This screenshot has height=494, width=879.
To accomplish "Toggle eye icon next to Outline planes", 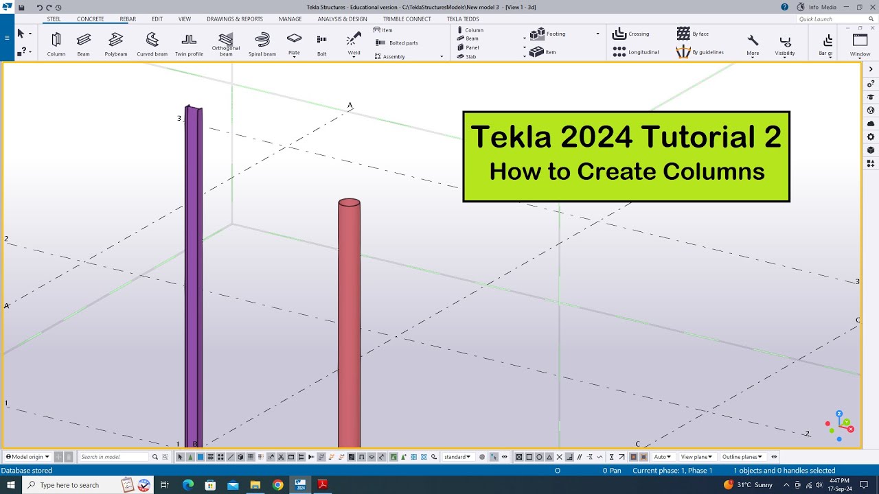I will [774, 457].
